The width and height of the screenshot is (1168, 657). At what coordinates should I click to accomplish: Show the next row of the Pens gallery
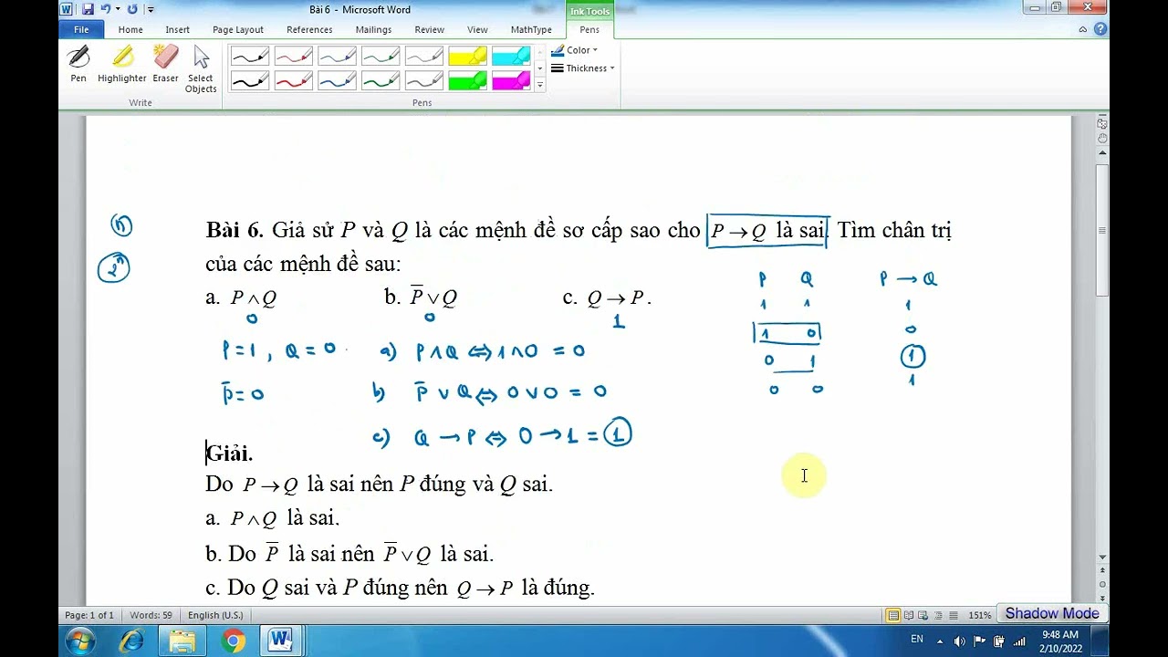[x=540, y=68]
